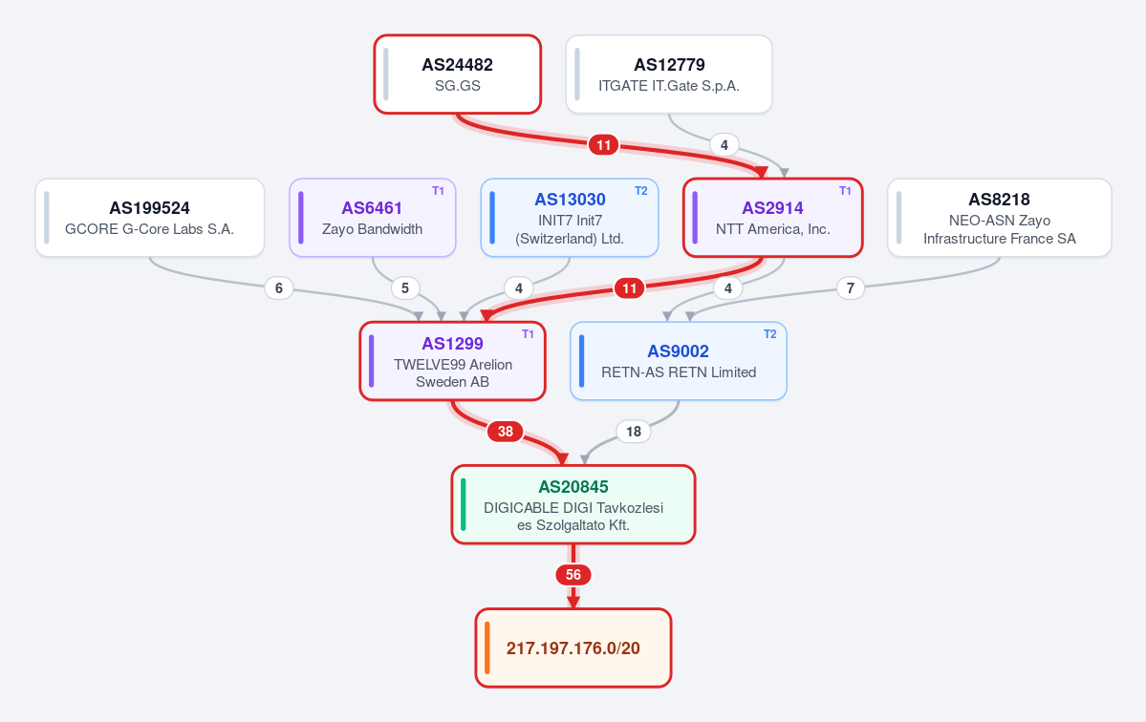Click the AS12779 ITGATE node
This screenshot has height=722, width=1146.
669,74
